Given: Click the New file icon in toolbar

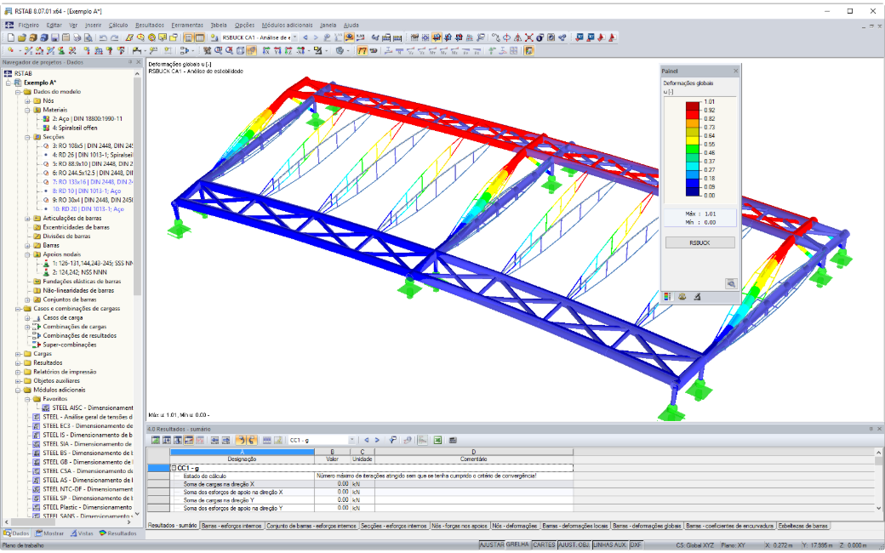Looking at the screenshot, I should 11,37.
